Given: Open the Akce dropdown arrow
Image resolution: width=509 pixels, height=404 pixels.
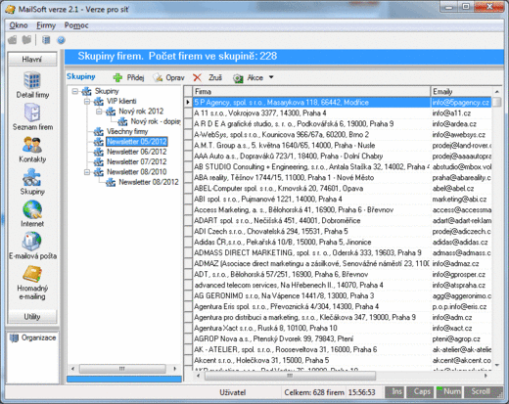Looking at the screenshot, I should point(271,77).
